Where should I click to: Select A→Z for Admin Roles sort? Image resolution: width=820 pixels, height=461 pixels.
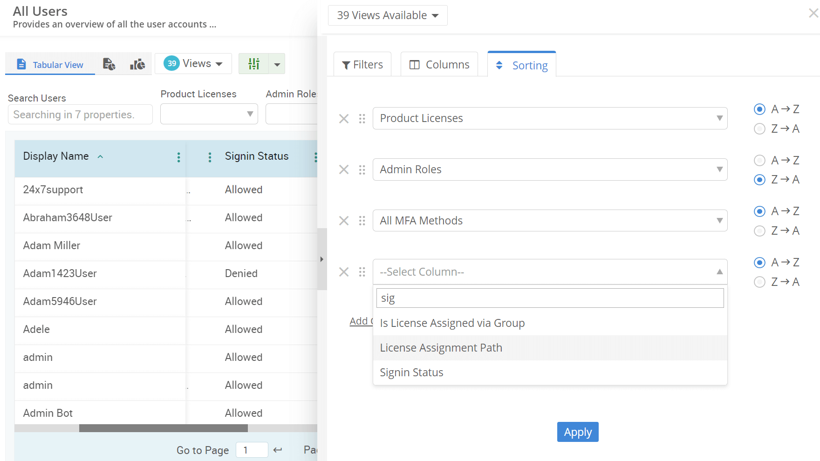click(759, 161)
